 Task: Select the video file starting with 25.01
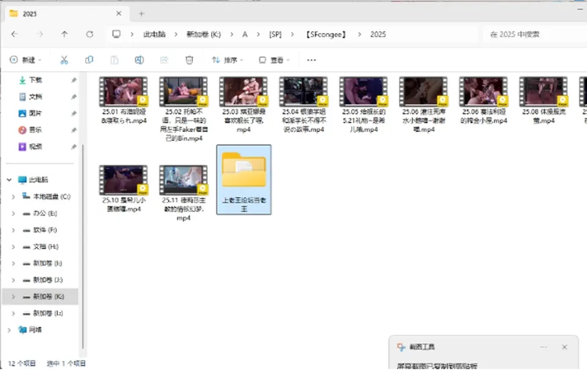124,101
